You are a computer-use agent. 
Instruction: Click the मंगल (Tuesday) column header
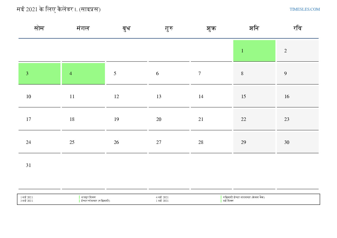click(x=83, y=28)
